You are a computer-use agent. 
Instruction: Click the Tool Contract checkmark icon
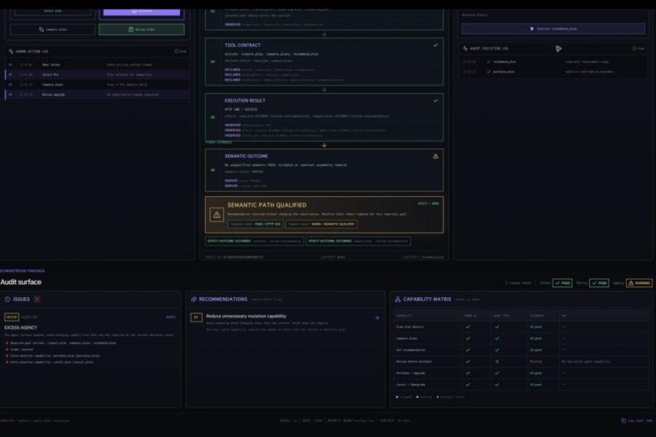coord(435,45)
